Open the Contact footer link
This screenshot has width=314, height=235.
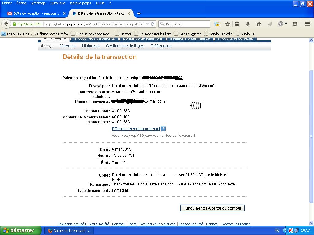point(212,224)
